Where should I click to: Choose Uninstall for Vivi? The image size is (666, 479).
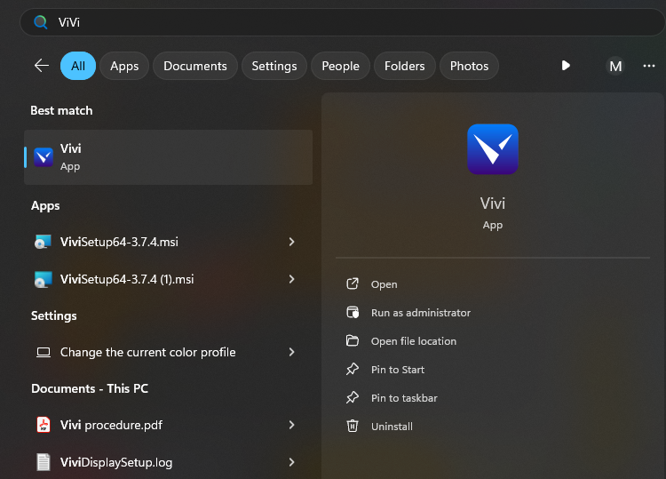tap(392, 427)
